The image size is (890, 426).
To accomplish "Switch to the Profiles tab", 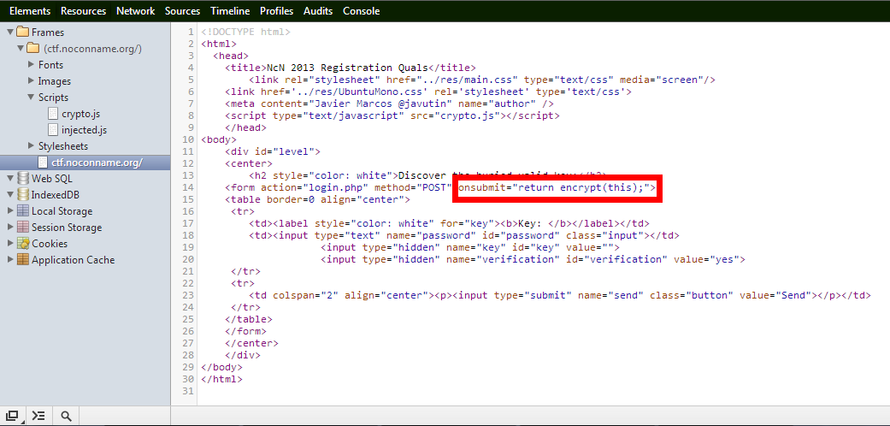I will 276,11.
